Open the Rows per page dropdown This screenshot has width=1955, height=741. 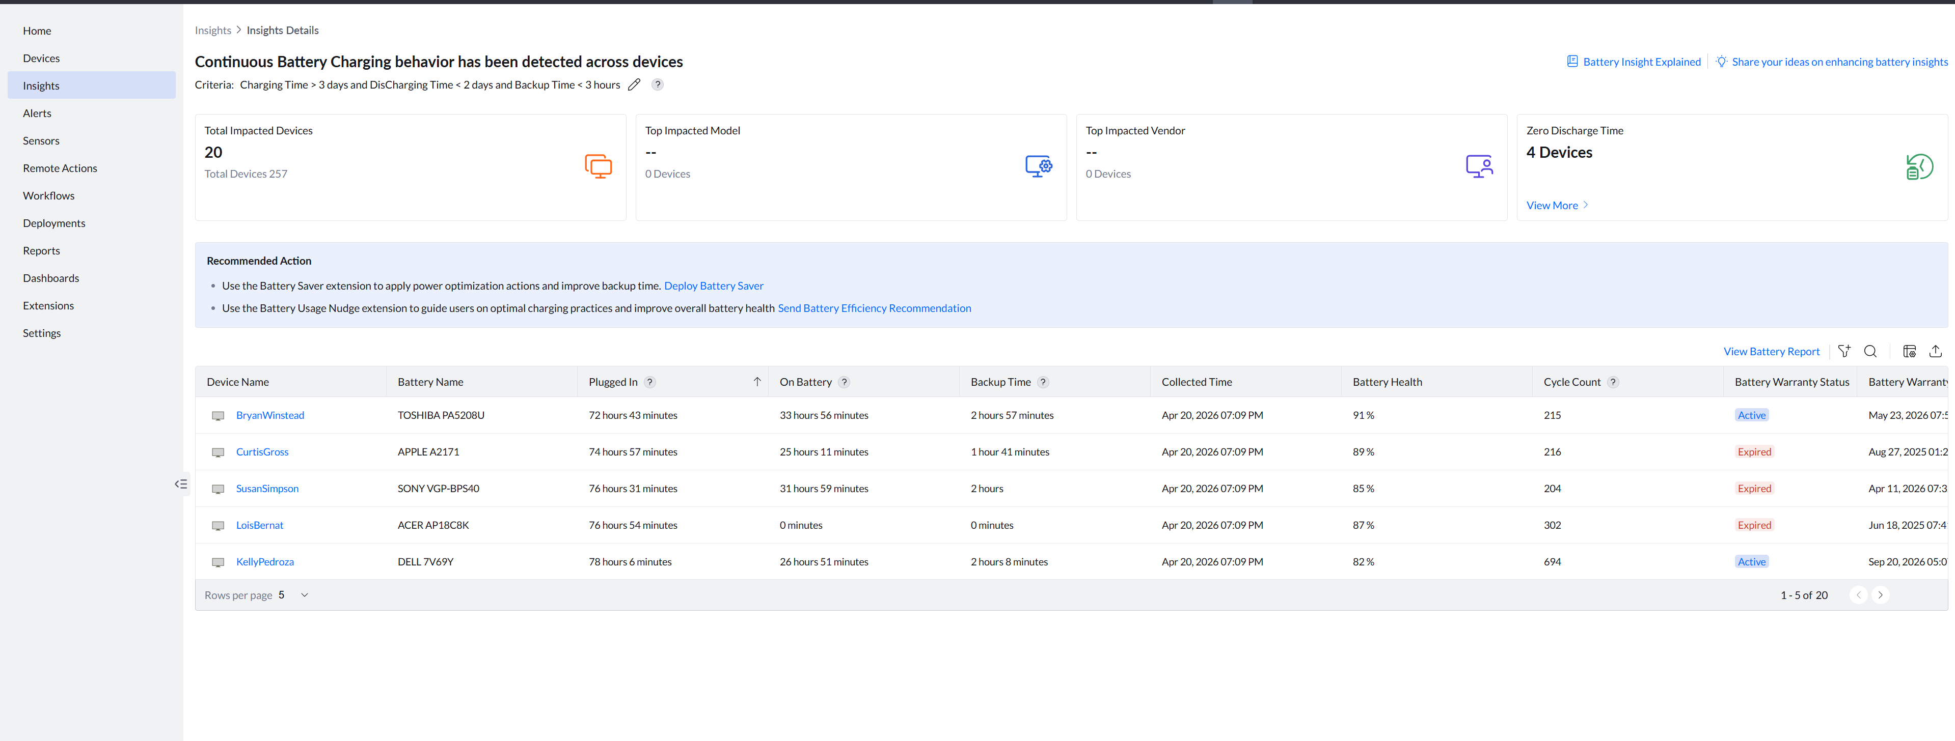pyautogui.click(x=294, y=595)
